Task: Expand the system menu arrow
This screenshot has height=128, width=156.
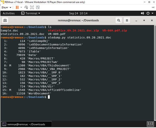Action: (x=152, y=13)
